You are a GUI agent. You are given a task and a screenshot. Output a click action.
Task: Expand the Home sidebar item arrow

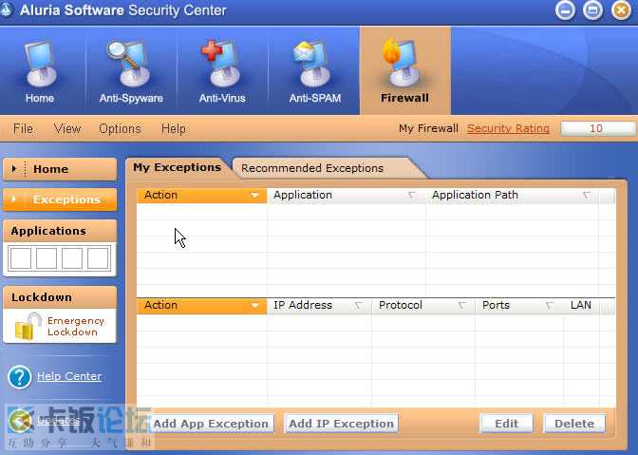pos(14,168)
